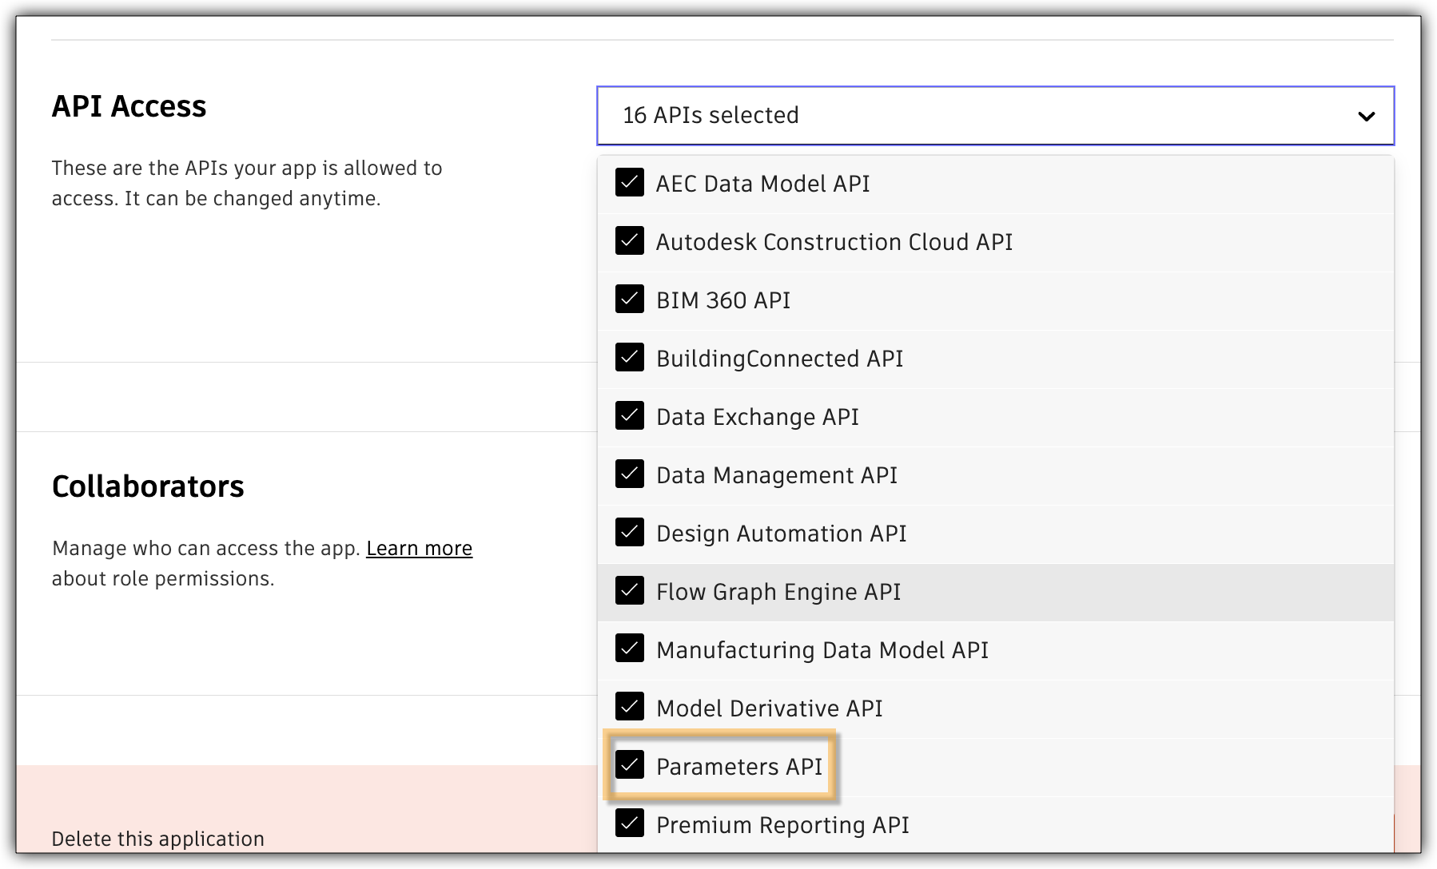The image size is (1437, 869).
Task: Select the 'BIM 360 API' label
Action: (x=723, y=300)
